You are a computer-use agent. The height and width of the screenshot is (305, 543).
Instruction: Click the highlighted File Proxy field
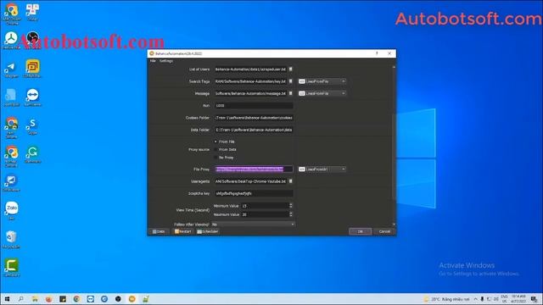[254, 169]
